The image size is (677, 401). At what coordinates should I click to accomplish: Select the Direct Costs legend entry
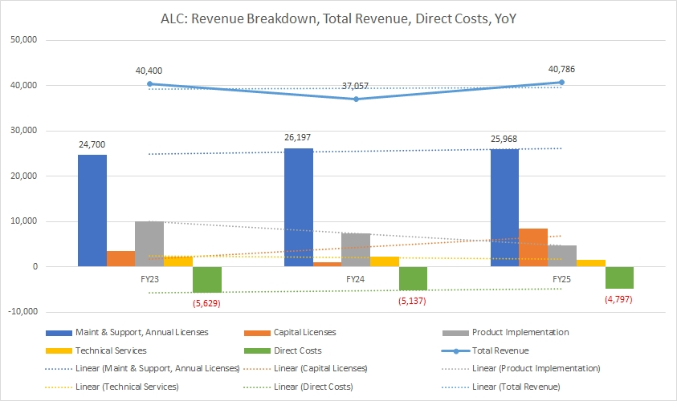pyautogui.click(x=297, y=350)
